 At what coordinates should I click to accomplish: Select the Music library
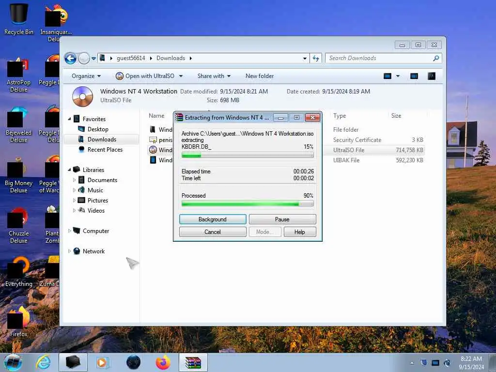click(95, 190)
